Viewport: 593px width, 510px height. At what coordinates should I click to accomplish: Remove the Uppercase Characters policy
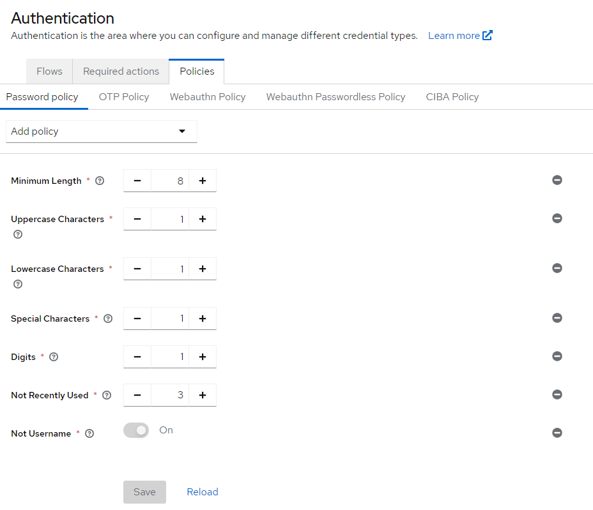pyautogui.click(x=557, y=218)
